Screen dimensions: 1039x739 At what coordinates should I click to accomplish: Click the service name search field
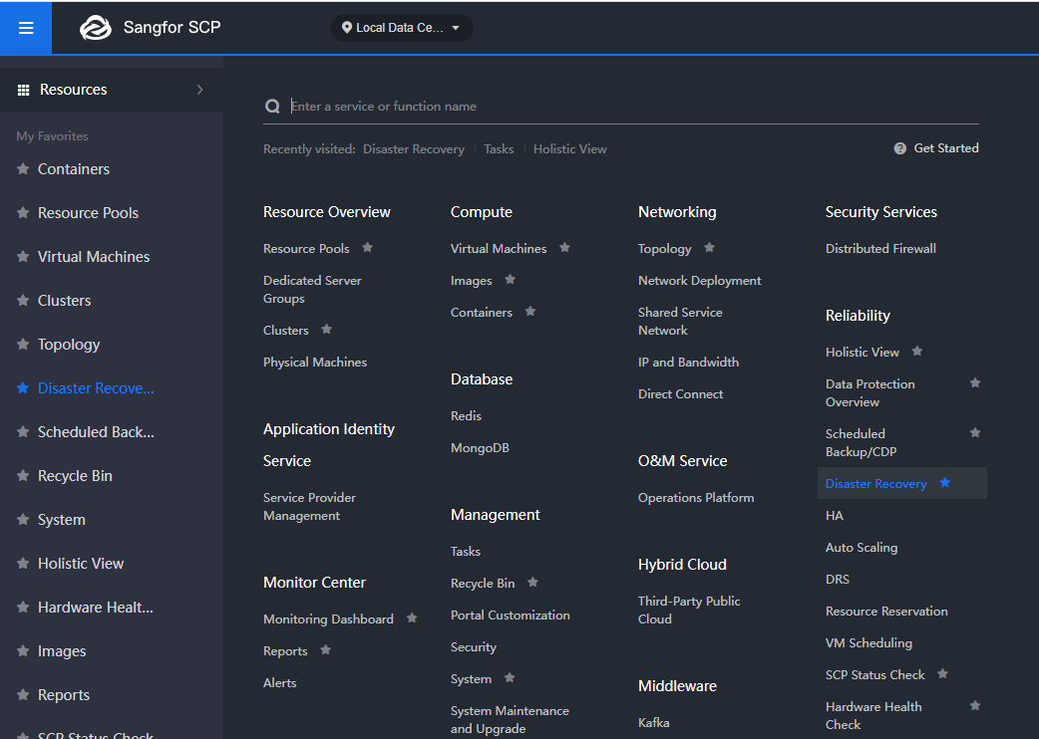pos(628,107)
